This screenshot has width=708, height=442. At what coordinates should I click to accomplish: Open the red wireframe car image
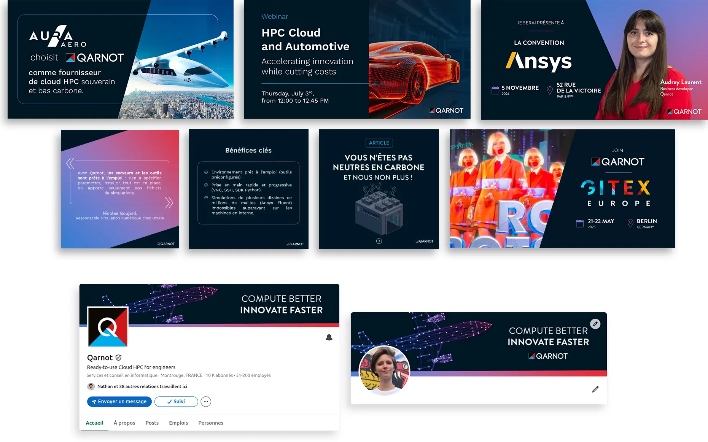coord(419,59)
